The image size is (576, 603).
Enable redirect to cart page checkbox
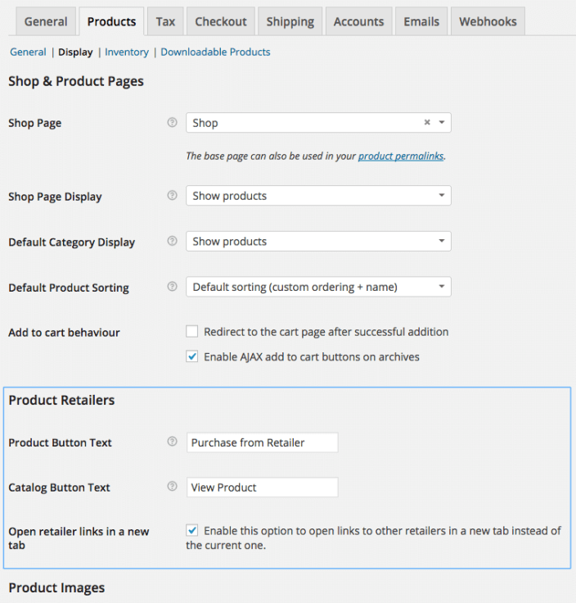coord(192,332)
